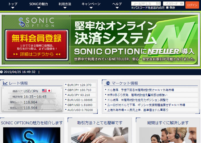Open the support staff headset thumbnail
Viewport: 201px width, 143px height.
[x=168, y=135]
